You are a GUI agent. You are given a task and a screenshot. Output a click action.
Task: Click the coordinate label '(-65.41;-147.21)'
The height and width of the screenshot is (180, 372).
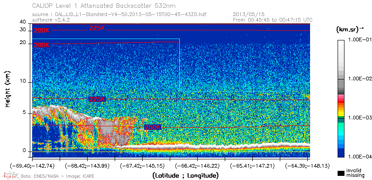coord(252,165)
